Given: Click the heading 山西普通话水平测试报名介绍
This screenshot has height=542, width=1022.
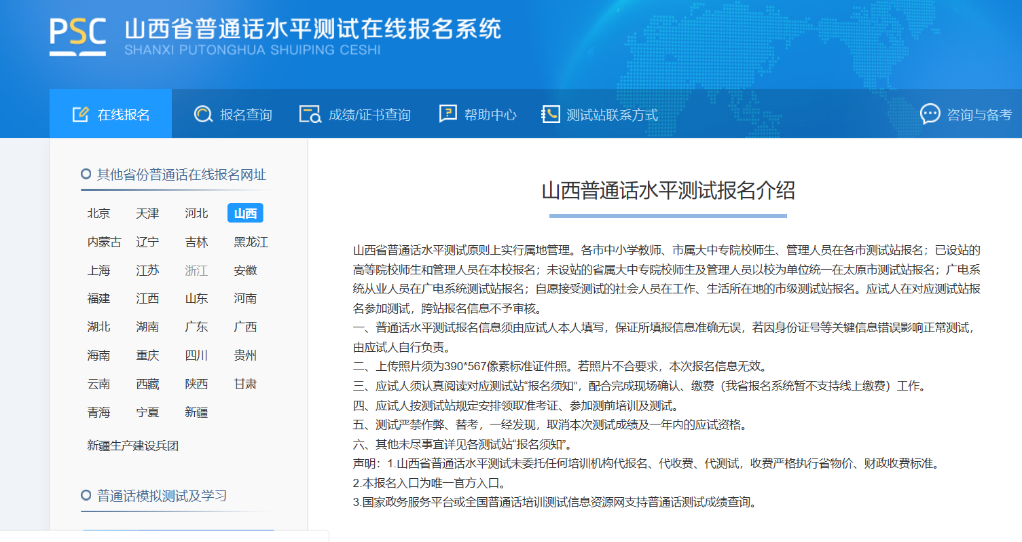Looking at the screenshot, I should [x=668, y=190].
